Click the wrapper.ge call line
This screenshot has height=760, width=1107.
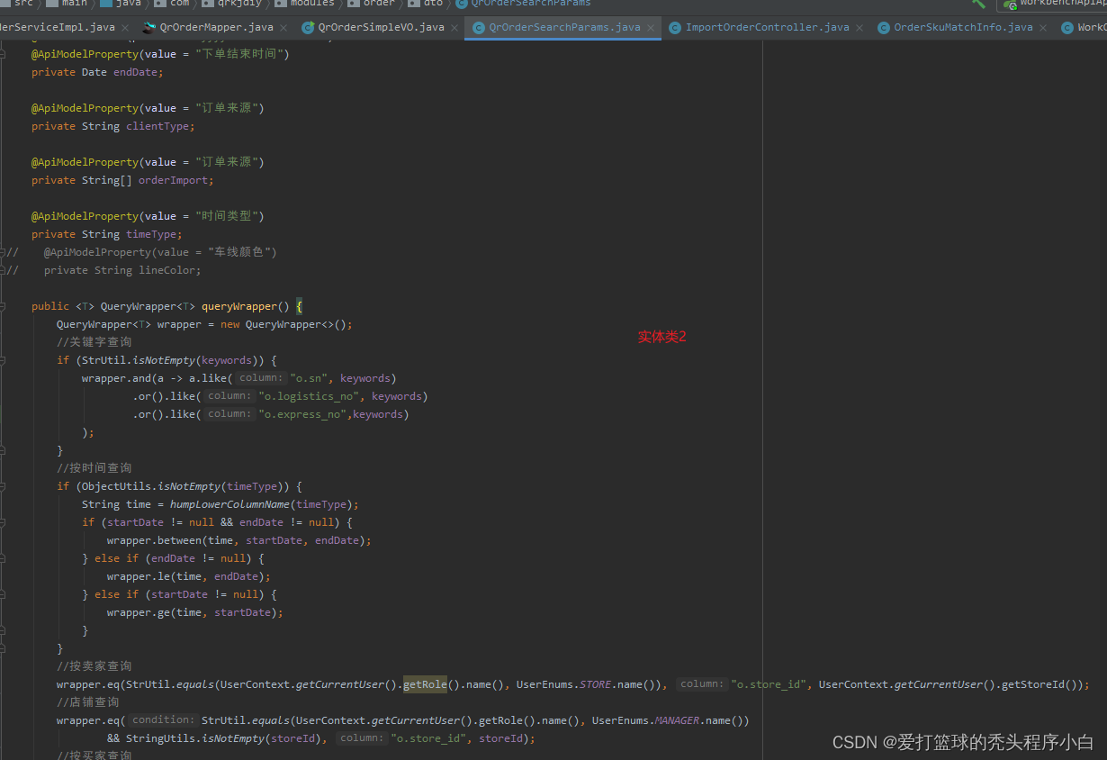195,612
